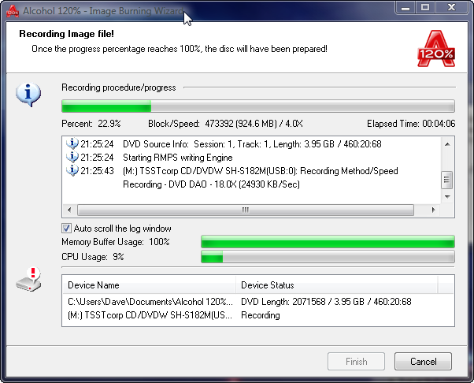This screenshot has height=383, width=474.
Task: Click the Device Status column header
Action: [x=336, y=285]
